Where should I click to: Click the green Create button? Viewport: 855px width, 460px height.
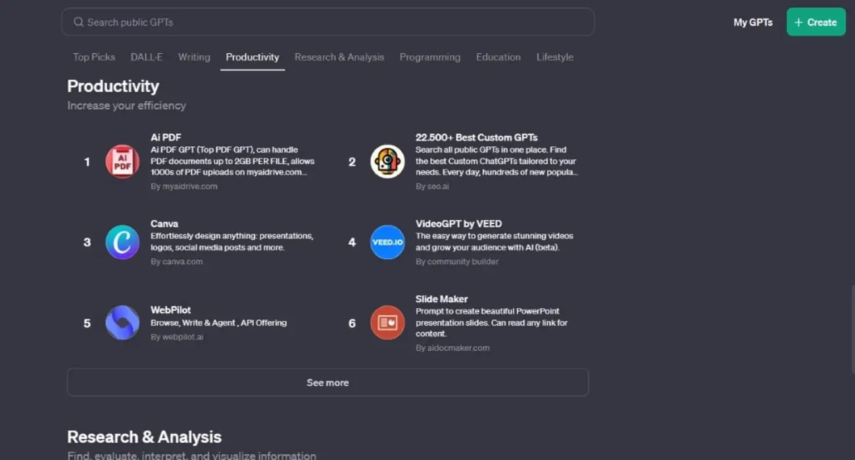tap(816, 22)
